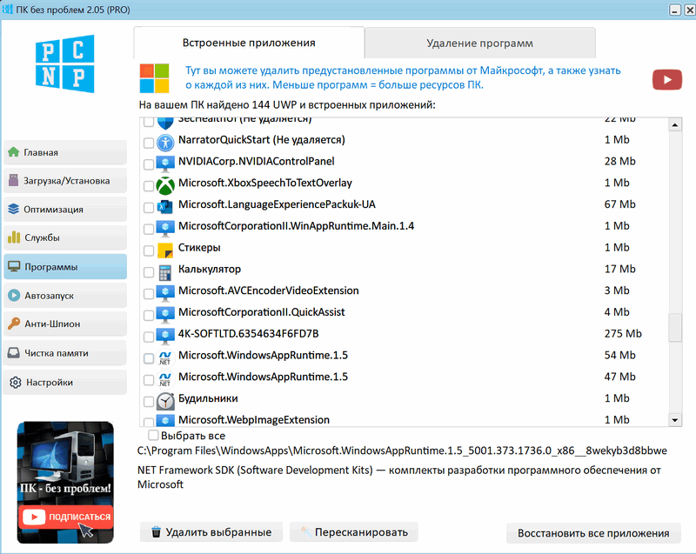696x554 pixels.
Task: Check the Microsoft.XboxSpeechToTextOverlay box
Action: [148, 185]
